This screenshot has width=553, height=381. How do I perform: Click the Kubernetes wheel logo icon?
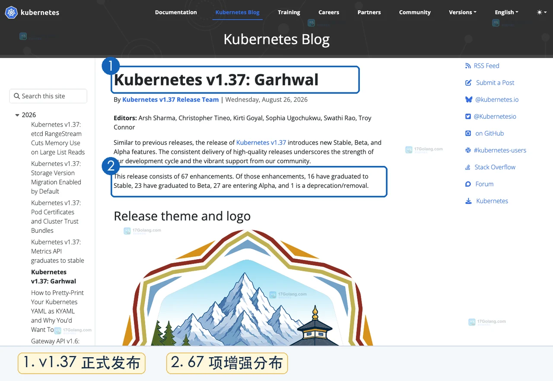click(11, 13)
